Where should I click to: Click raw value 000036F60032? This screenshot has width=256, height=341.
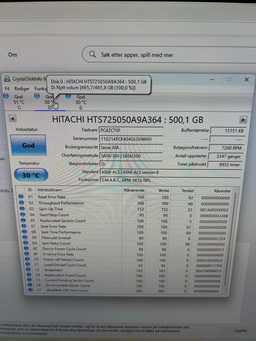pos(209,260)
